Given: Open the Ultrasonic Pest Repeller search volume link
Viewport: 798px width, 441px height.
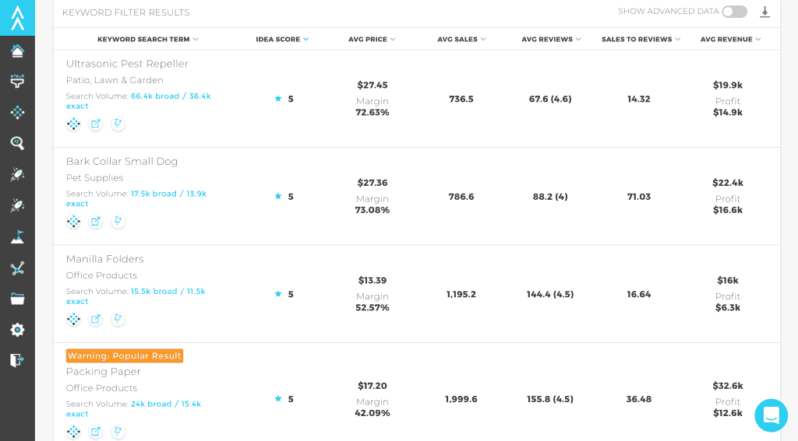Looking at the screenshot, I should click(170, 96).
